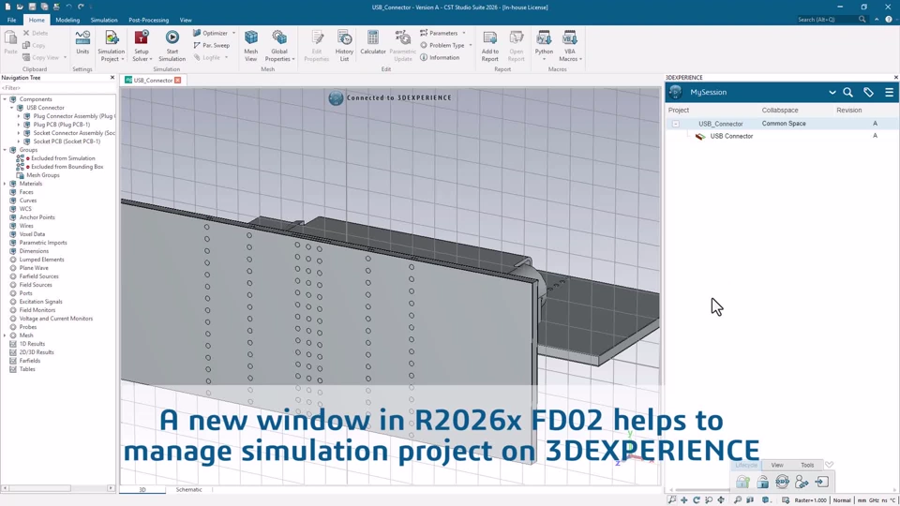This screenshot has height=506, width=900.
Task: Click the unreserve open-lock icon in Lifecycle toolbar
Action: tap(762, 482)
